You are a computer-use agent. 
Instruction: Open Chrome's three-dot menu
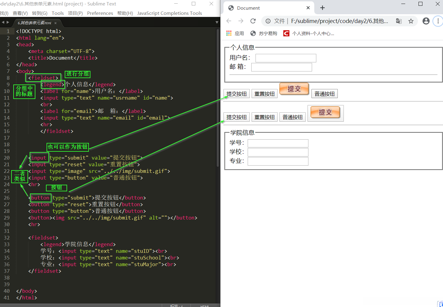(438, 21)
